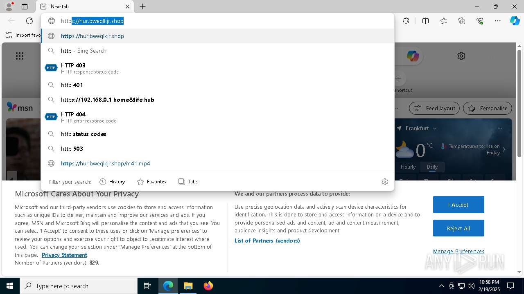
Task: Accept cookies with I Accept
Action: click(458, 205)
